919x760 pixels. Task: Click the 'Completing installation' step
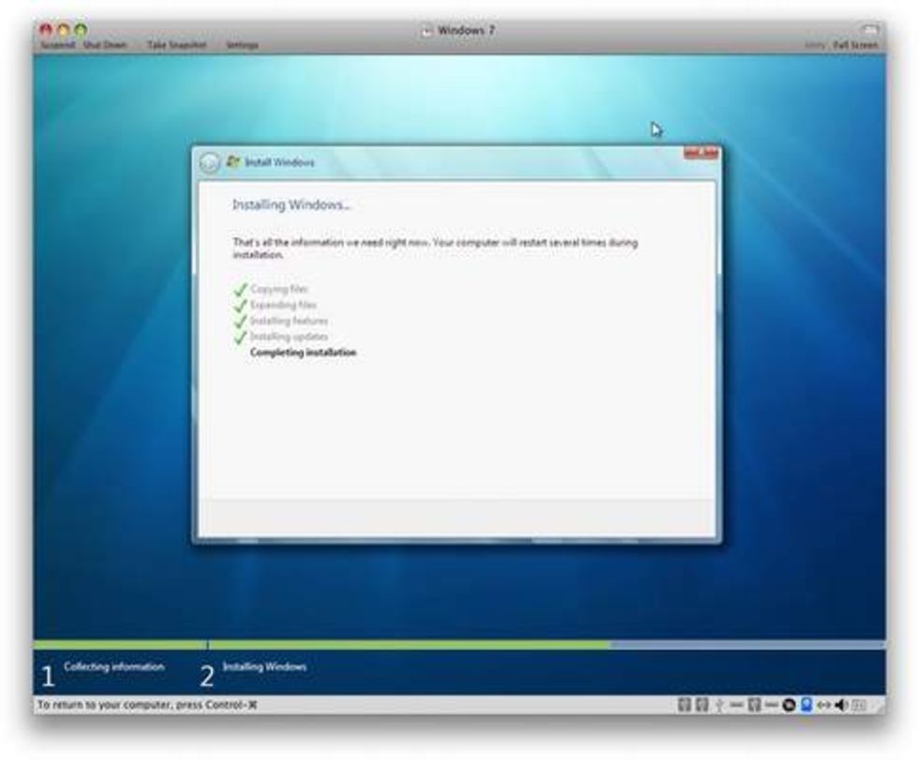click(x=303, y=353)
